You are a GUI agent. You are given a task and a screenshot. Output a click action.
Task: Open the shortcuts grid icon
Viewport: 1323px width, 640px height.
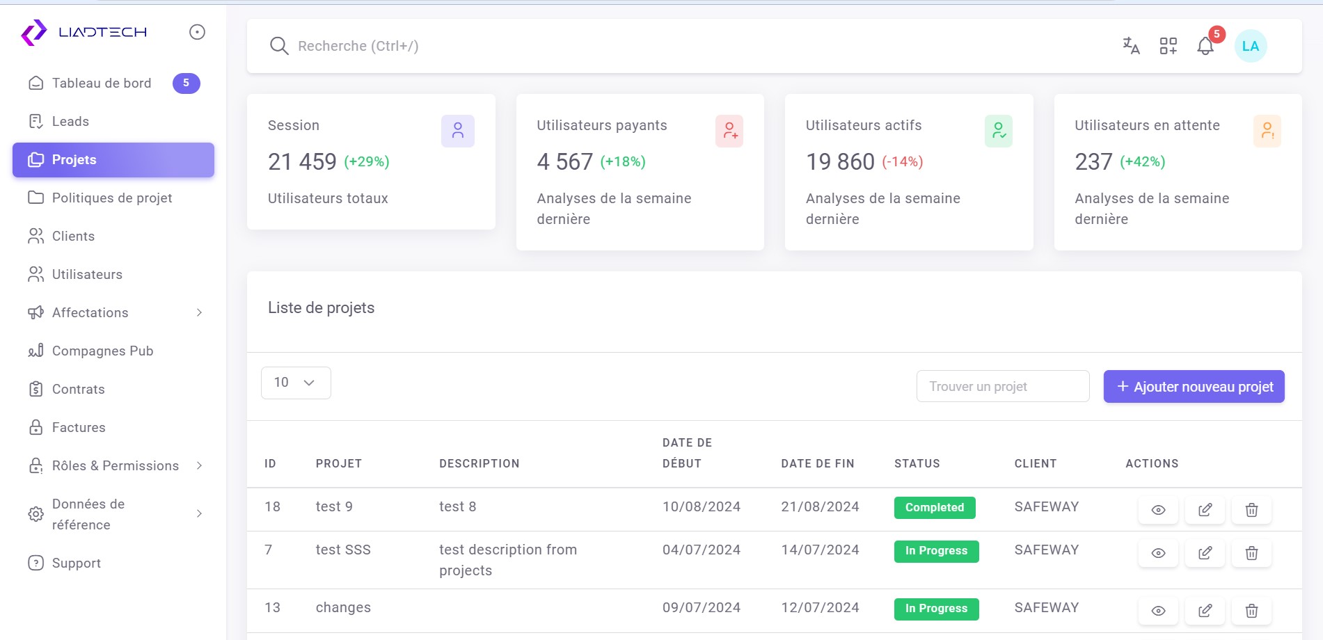click(1168, 46)
